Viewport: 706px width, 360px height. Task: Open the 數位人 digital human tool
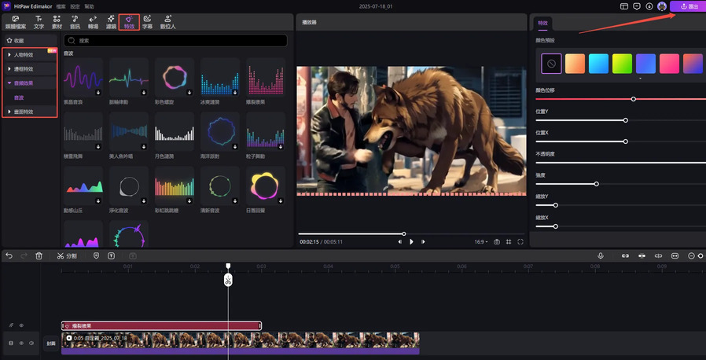pos(168,21)
